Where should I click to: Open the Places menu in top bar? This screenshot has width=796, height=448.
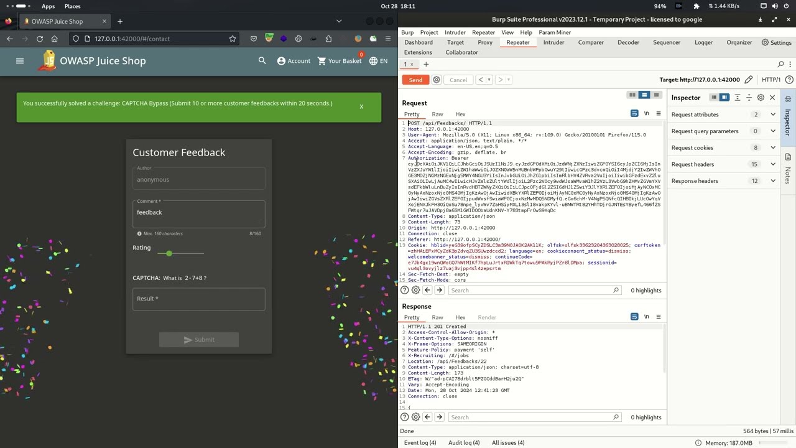(x=73, y=6)
